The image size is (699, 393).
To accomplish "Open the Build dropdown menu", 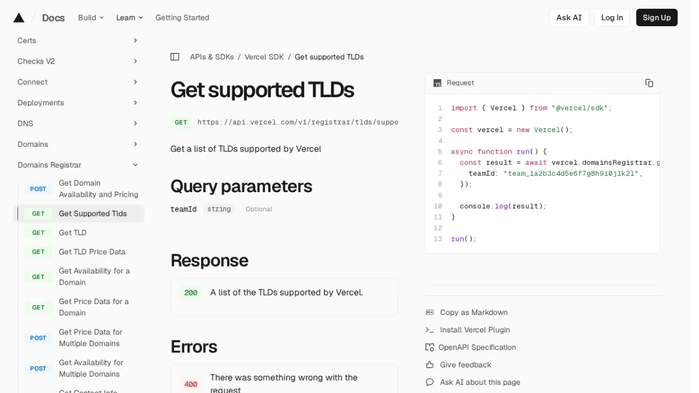I will tap(91, 17).
